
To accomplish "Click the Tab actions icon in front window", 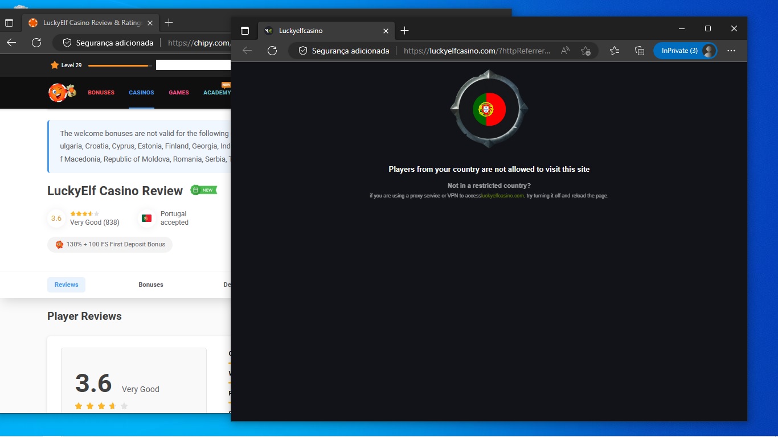I will (245, 31).
